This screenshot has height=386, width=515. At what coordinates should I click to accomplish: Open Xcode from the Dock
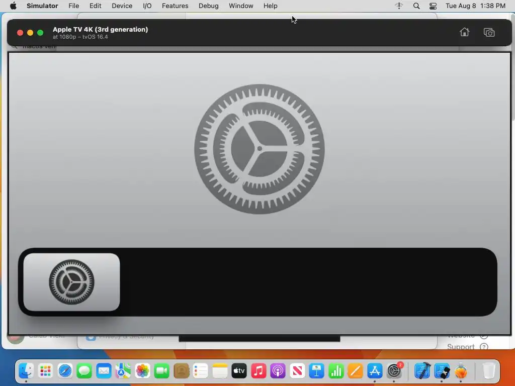422,371
